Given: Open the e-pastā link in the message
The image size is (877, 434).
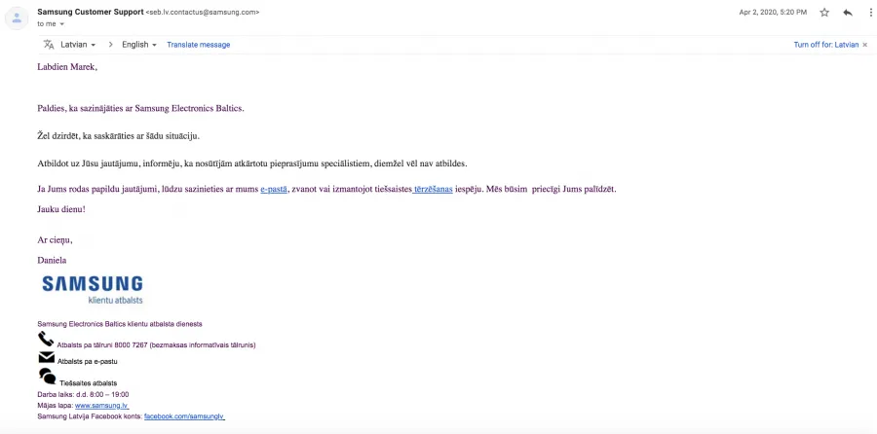Looking at the screenshot, I should [x=274, y=190].
